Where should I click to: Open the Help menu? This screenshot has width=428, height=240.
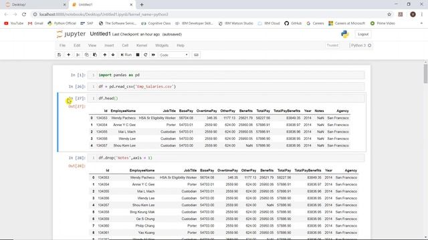[181, 45]
